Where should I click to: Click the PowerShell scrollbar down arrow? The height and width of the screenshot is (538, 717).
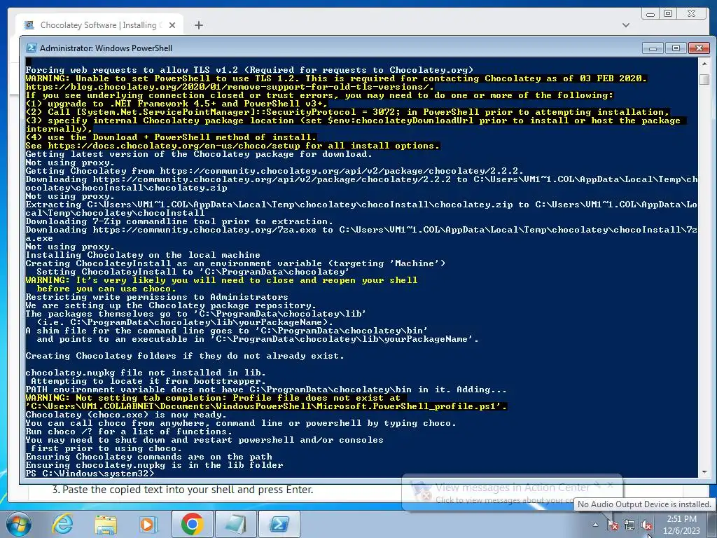tap(704, 471)
